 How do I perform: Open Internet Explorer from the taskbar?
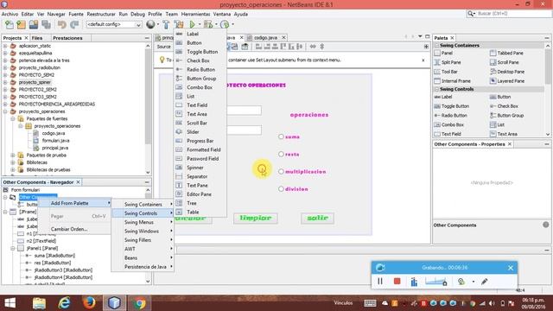pyautogui.click(x=64, y=303)
